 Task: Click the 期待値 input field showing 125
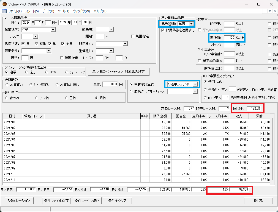click(x=229, y=38)
